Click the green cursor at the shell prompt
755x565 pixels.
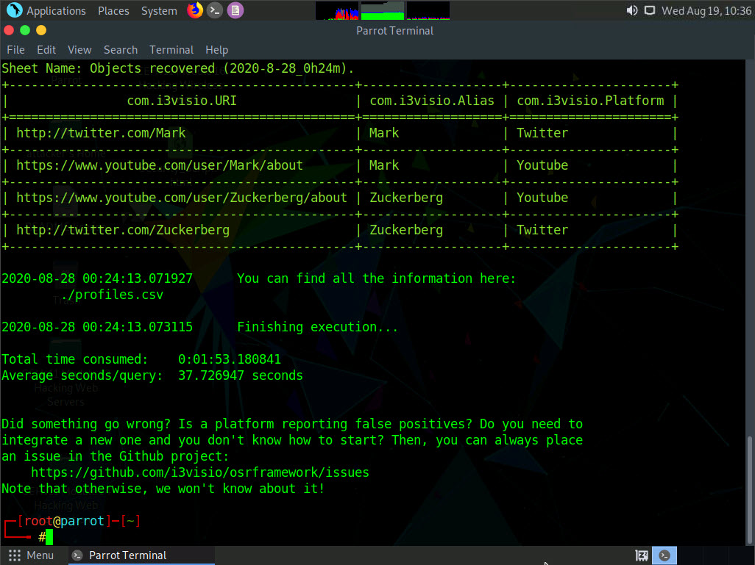pyautogui.click(x=49, y=537)
